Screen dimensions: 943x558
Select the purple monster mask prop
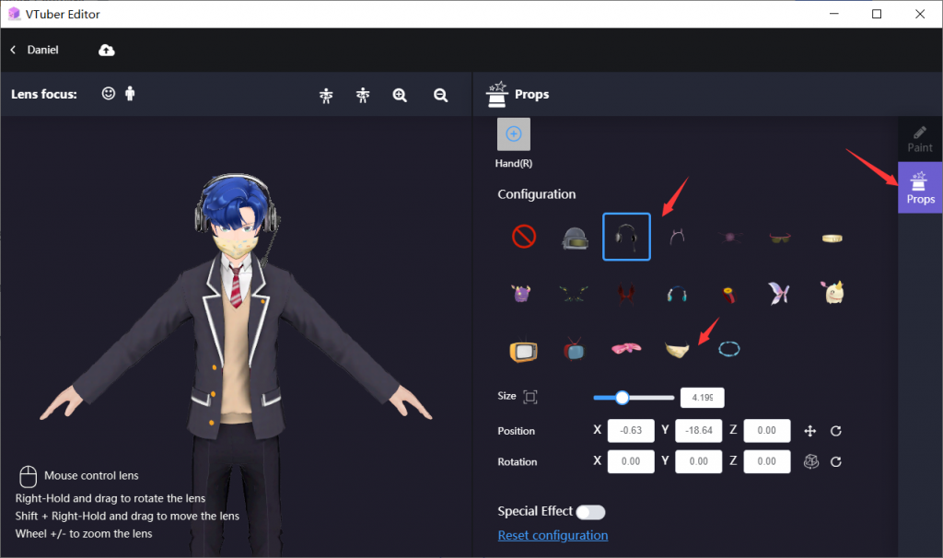click(x=521, y=294)
